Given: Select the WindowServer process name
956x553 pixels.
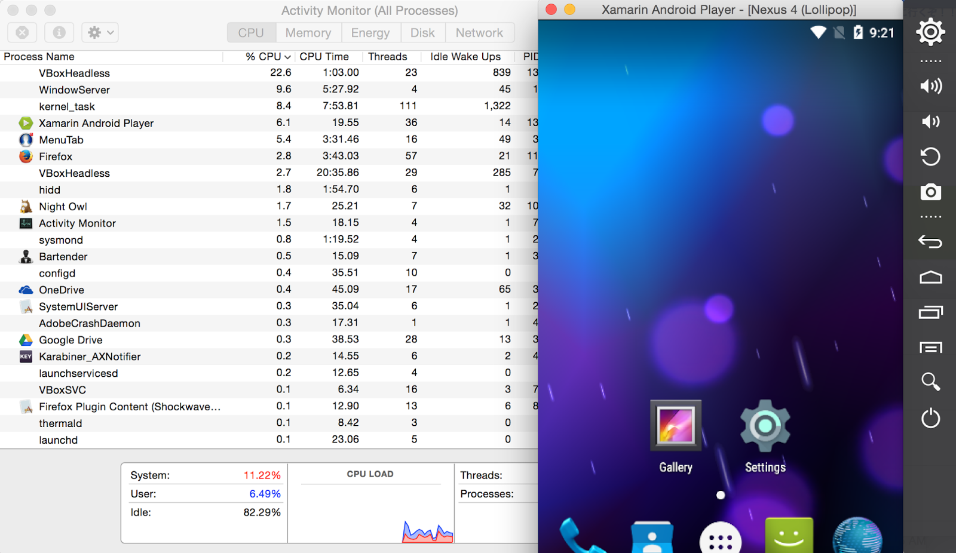Looking at the screenshot, I should (74, 90).
